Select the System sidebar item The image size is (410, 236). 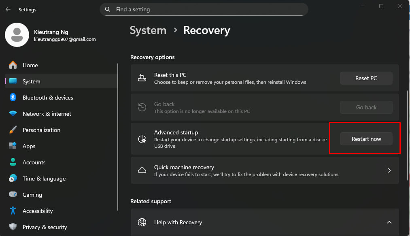point(32,81)
